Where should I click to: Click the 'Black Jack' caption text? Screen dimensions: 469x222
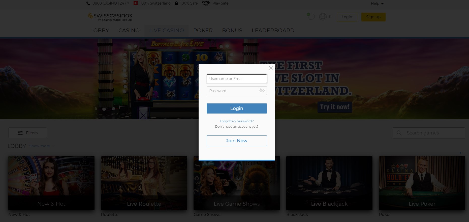(x=297, y=214)
